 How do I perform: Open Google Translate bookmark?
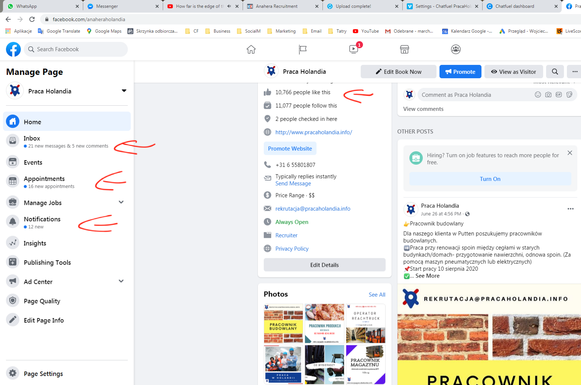click(x=59, y=31)
